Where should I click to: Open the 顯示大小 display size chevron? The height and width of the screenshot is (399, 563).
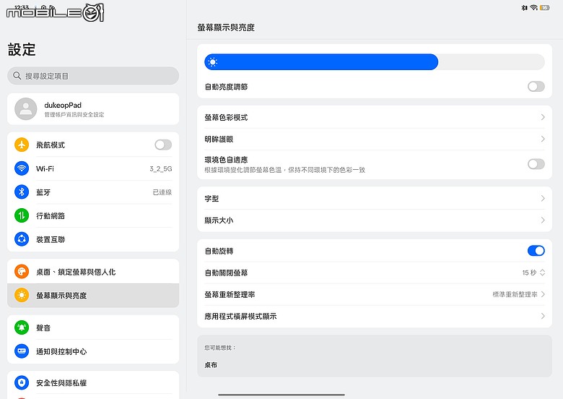point(543,220)
